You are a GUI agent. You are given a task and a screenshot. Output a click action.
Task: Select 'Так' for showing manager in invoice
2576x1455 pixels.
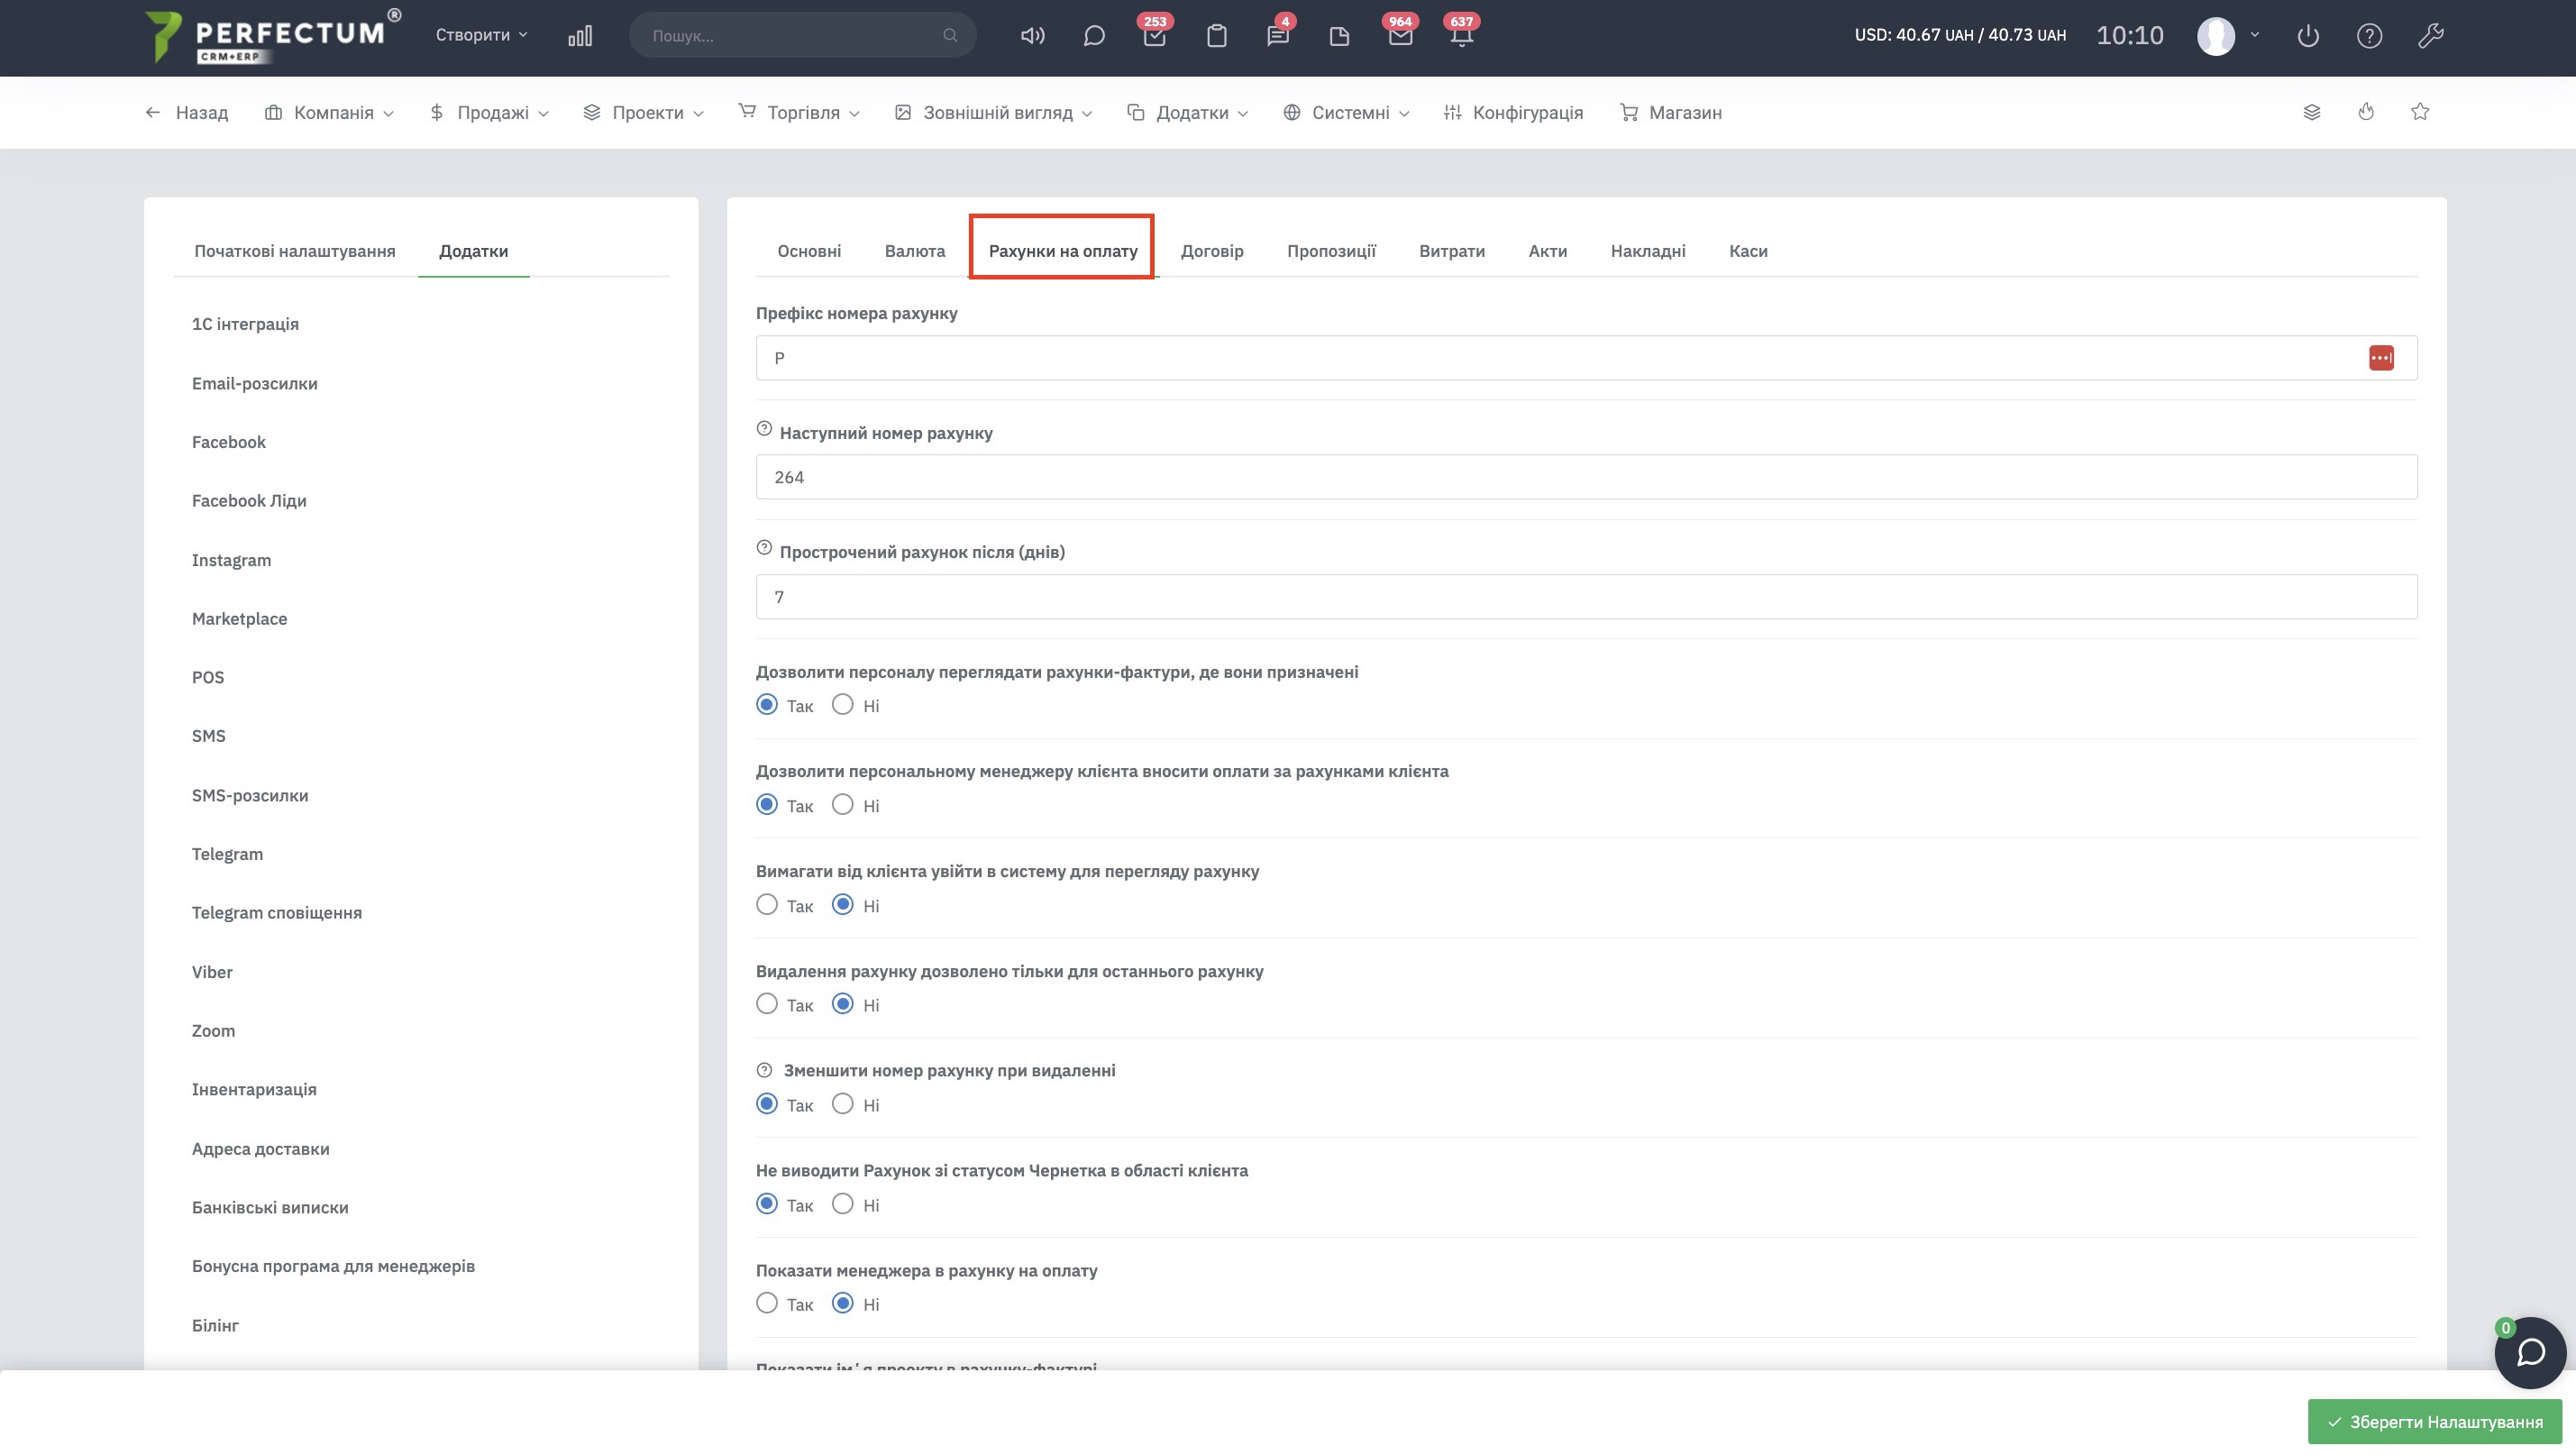click(767, 1303)
